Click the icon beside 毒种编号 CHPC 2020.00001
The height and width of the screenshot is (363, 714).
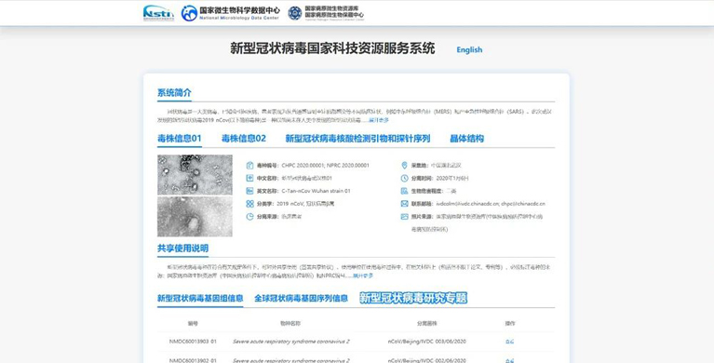pyautogui.click(x=249, y=166)
